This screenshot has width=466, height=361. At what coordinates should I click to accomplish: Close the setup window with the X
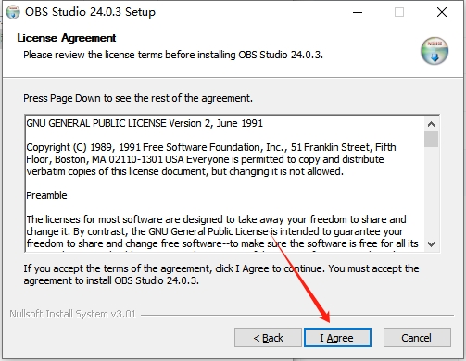[442, 12]
